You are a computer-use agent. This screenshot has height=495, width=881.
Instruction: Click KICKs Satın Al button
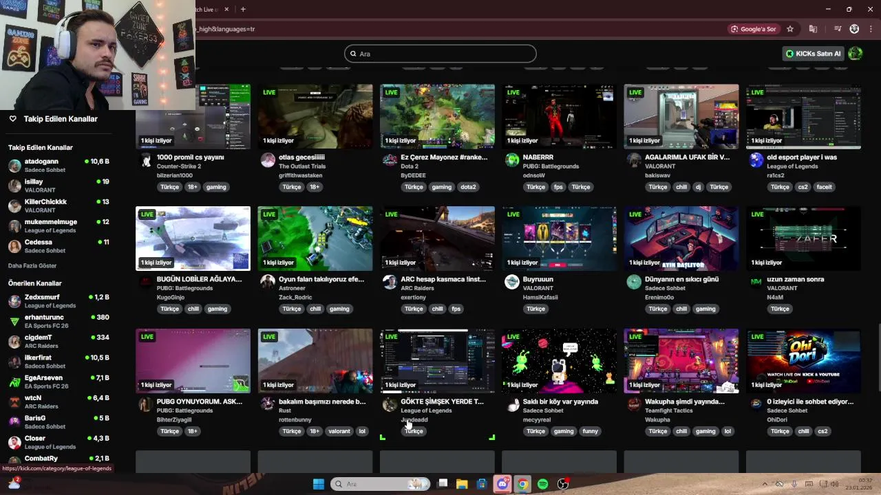813,54
